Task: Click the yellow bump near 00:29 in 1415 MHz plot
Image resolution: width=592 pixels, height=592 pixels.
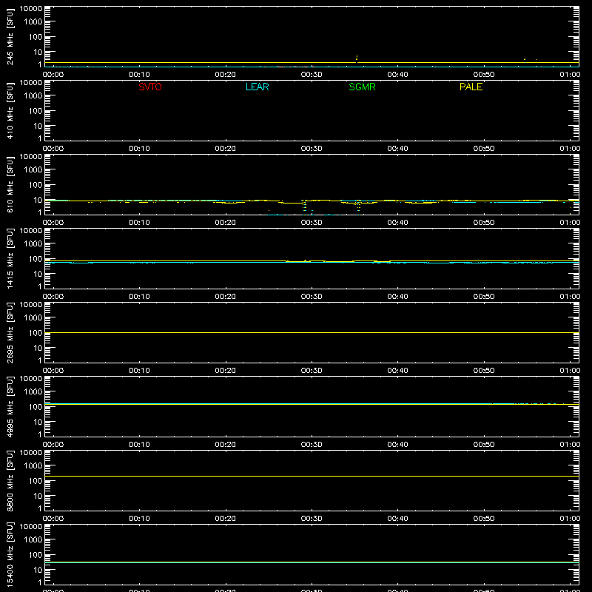Action: pyautogui.click(x=305, y=260)
